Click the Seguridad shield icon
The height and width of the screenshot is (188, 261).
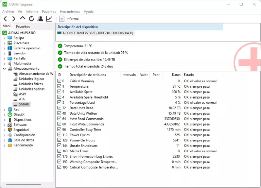[10, 130]
